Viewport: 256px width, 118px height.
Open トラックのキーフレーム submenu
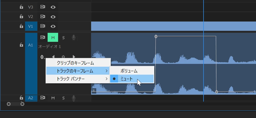pos(78,71)
